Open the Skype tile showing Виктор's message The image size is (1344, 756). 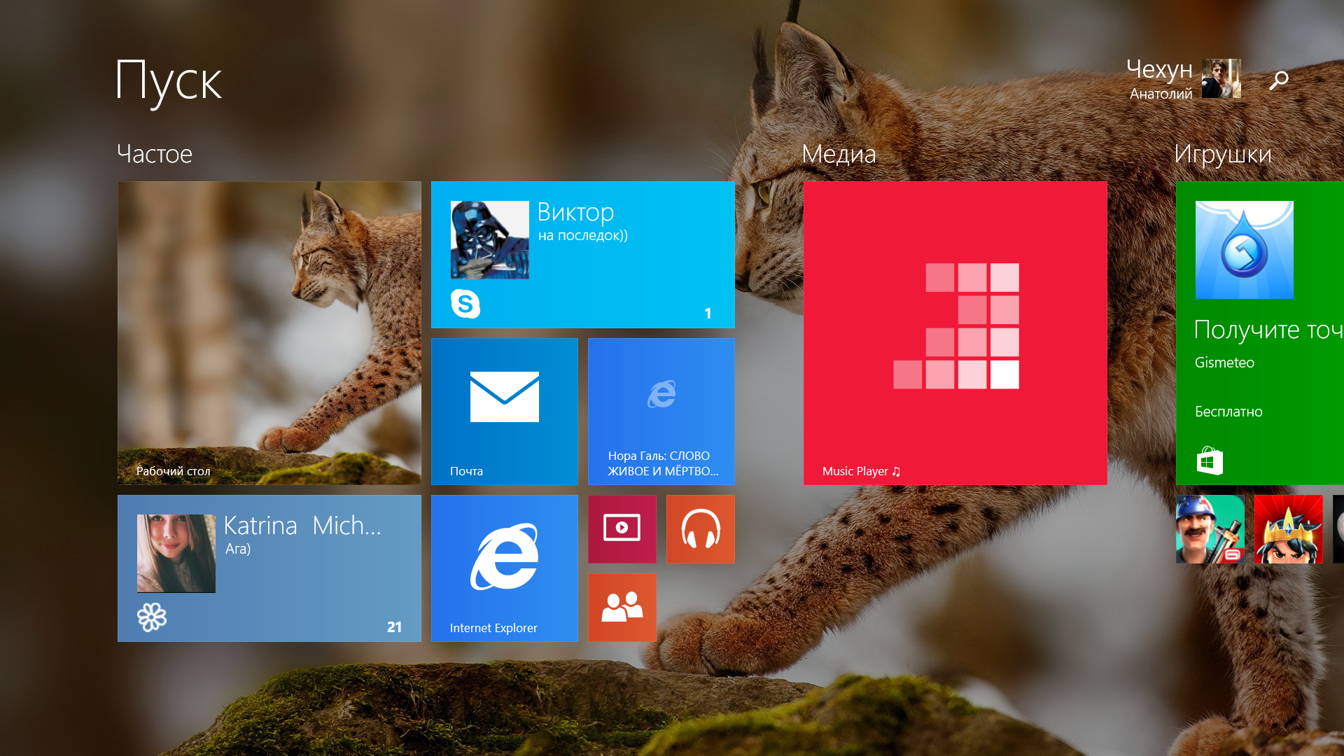583,255
